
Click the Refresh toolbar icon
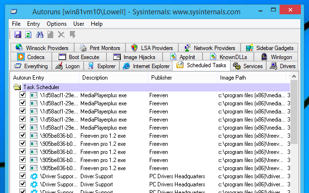pos(28,35)
